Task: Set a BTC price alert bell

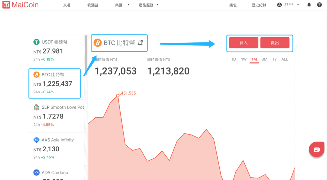Action: click(x=141, y=43)
